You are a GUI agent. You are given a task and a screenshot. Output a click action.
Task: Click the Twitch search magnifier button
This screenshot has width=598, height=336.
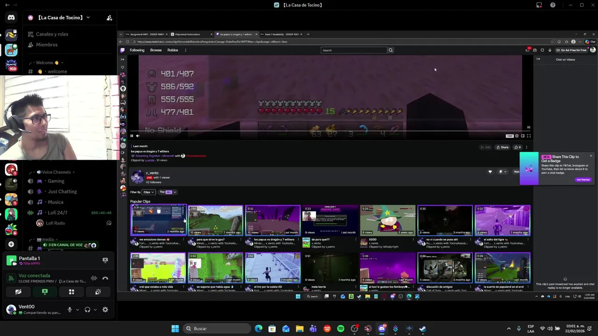click(391, 50)
